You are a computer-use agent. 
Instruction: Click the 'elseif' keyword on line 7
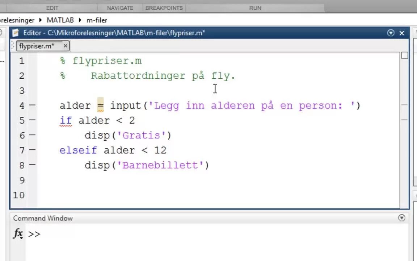click(78, 150)
